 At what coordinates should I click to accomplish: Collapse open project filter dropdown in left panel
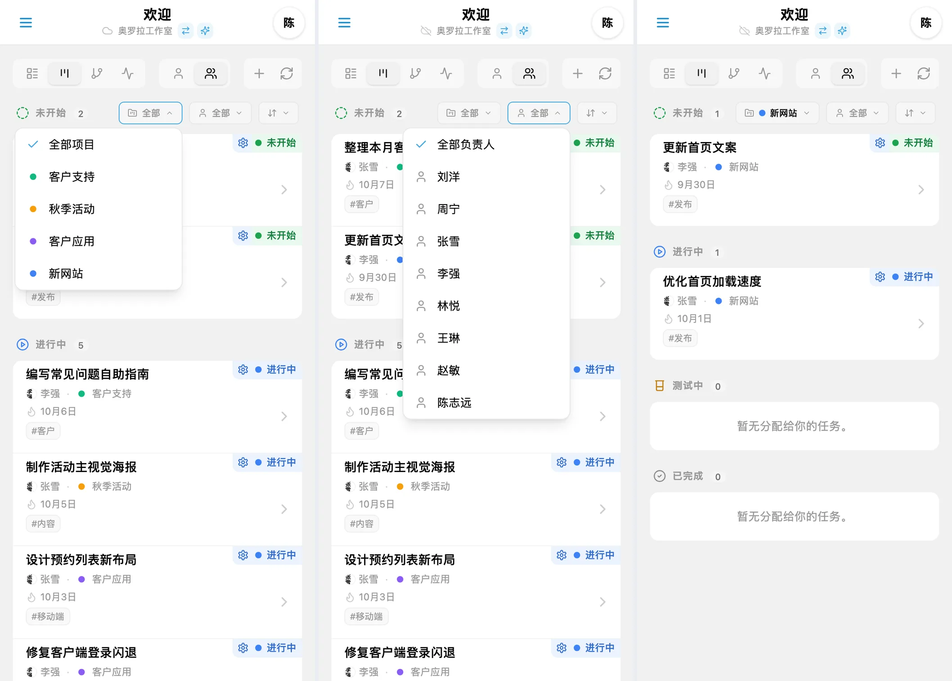coord(150,113)
